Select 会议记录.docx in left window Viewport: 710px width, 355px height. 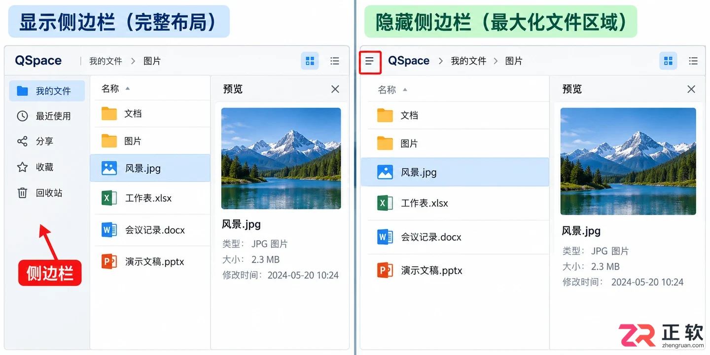coord(150,230)
